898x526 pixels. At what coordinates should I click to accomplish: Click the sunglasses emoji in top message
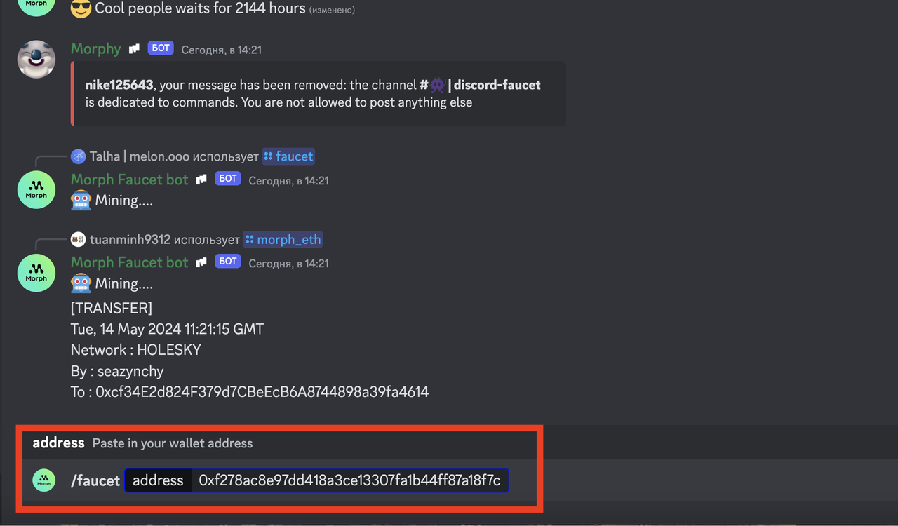(x=81, y=8)
